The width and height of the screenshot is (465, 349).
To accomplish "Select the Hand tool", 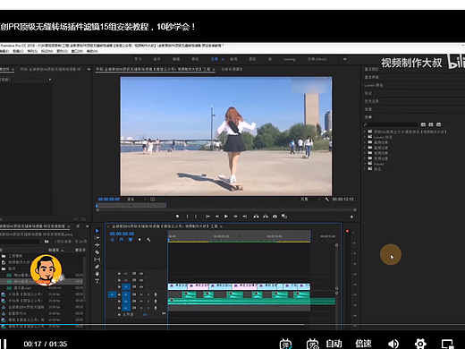I will [x=97, y=274].
